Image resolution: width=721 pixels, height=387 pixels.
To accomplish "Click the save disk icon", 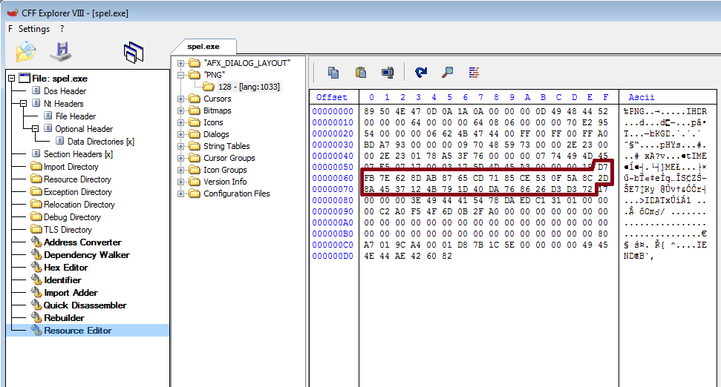I will (x=61, y=51).
